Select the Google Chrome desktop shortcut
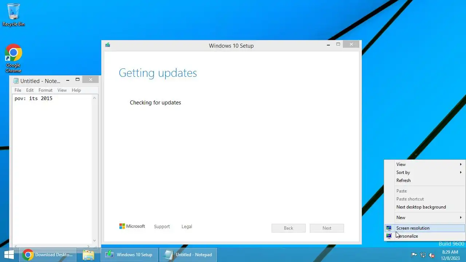This screenshot has height=262, width=466. tap(13, 58)
